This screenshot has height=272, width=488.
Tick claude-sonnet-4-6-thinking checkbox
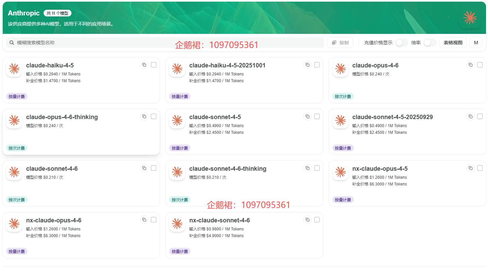[317, 168]
